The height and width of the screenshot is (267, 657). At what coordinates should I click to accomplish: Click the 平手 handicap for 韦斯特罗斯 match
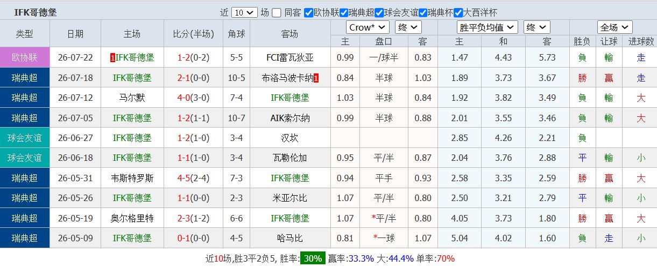point(384,178)
